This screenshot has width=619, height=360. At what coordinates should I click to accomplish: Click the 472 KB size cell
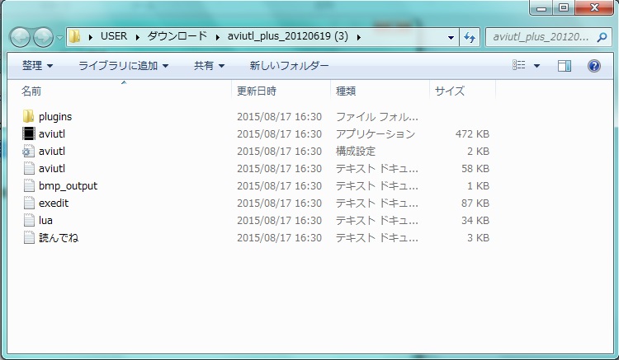[x=472, y=134]
